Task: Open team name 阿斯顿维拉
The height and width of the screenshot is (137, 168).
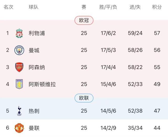Action: 42,84
